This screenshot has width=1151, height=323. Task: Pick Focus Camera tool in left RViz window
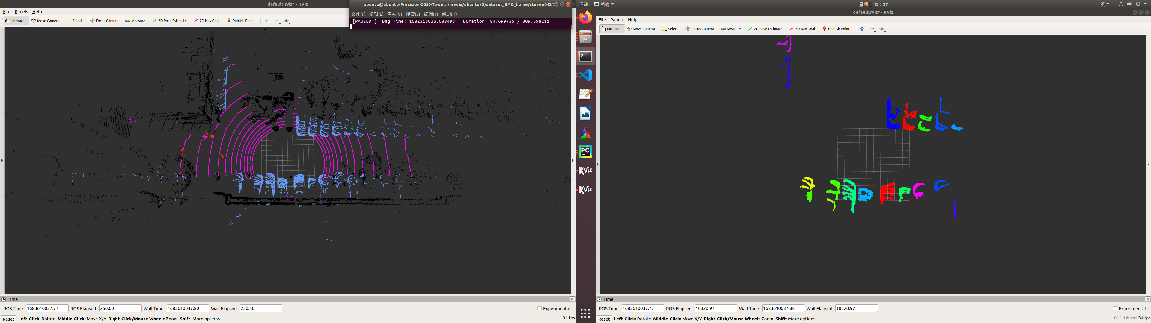click(104, 21)
